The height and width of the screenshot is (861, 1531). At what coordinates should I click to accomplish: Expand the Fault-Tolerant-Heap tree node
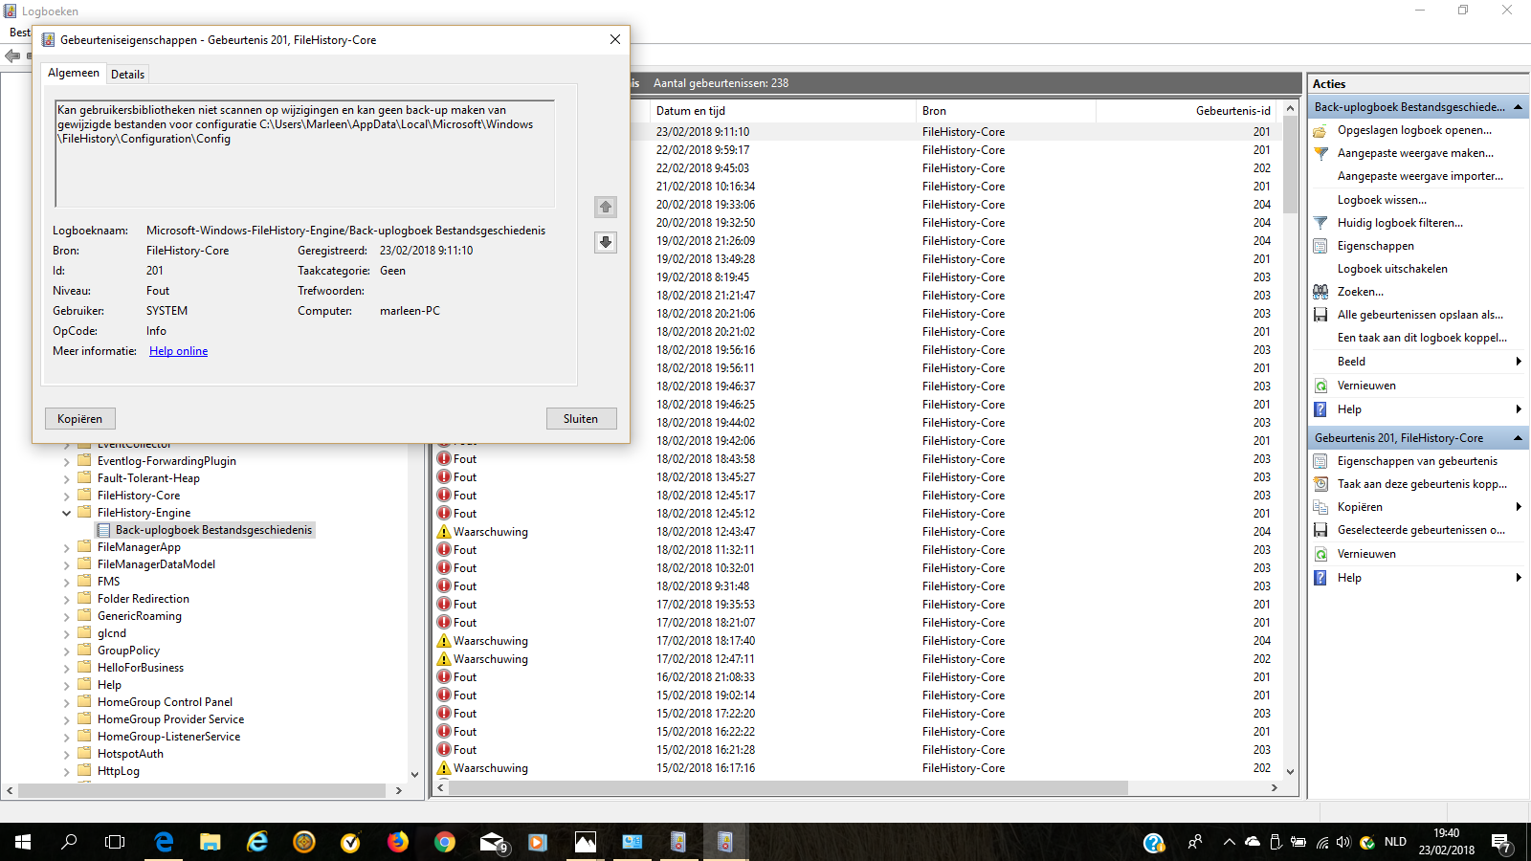click(67, 478)
